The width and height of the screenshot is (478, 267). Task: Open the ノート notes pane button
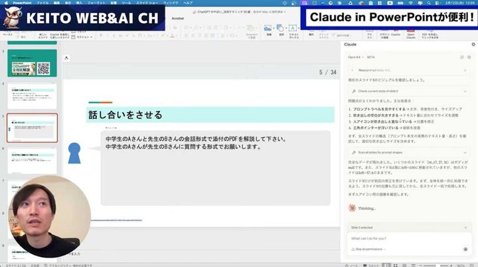coord(351,265)
